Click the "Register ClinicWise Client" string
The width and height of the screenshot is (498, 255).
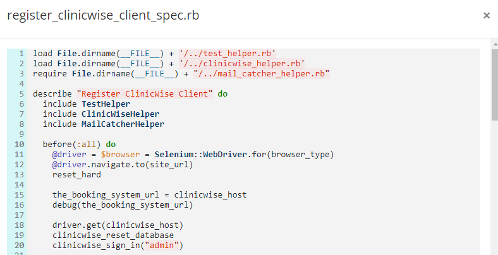coord(145,94)
